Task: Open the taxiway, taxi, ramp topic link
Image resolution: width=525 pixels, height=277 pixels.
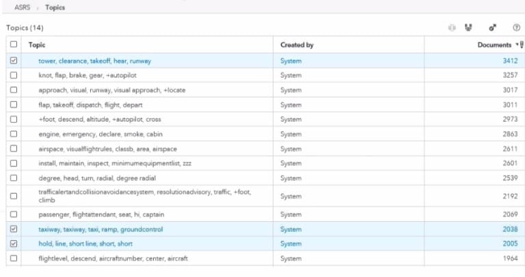Action: click(x=100, y=229)
